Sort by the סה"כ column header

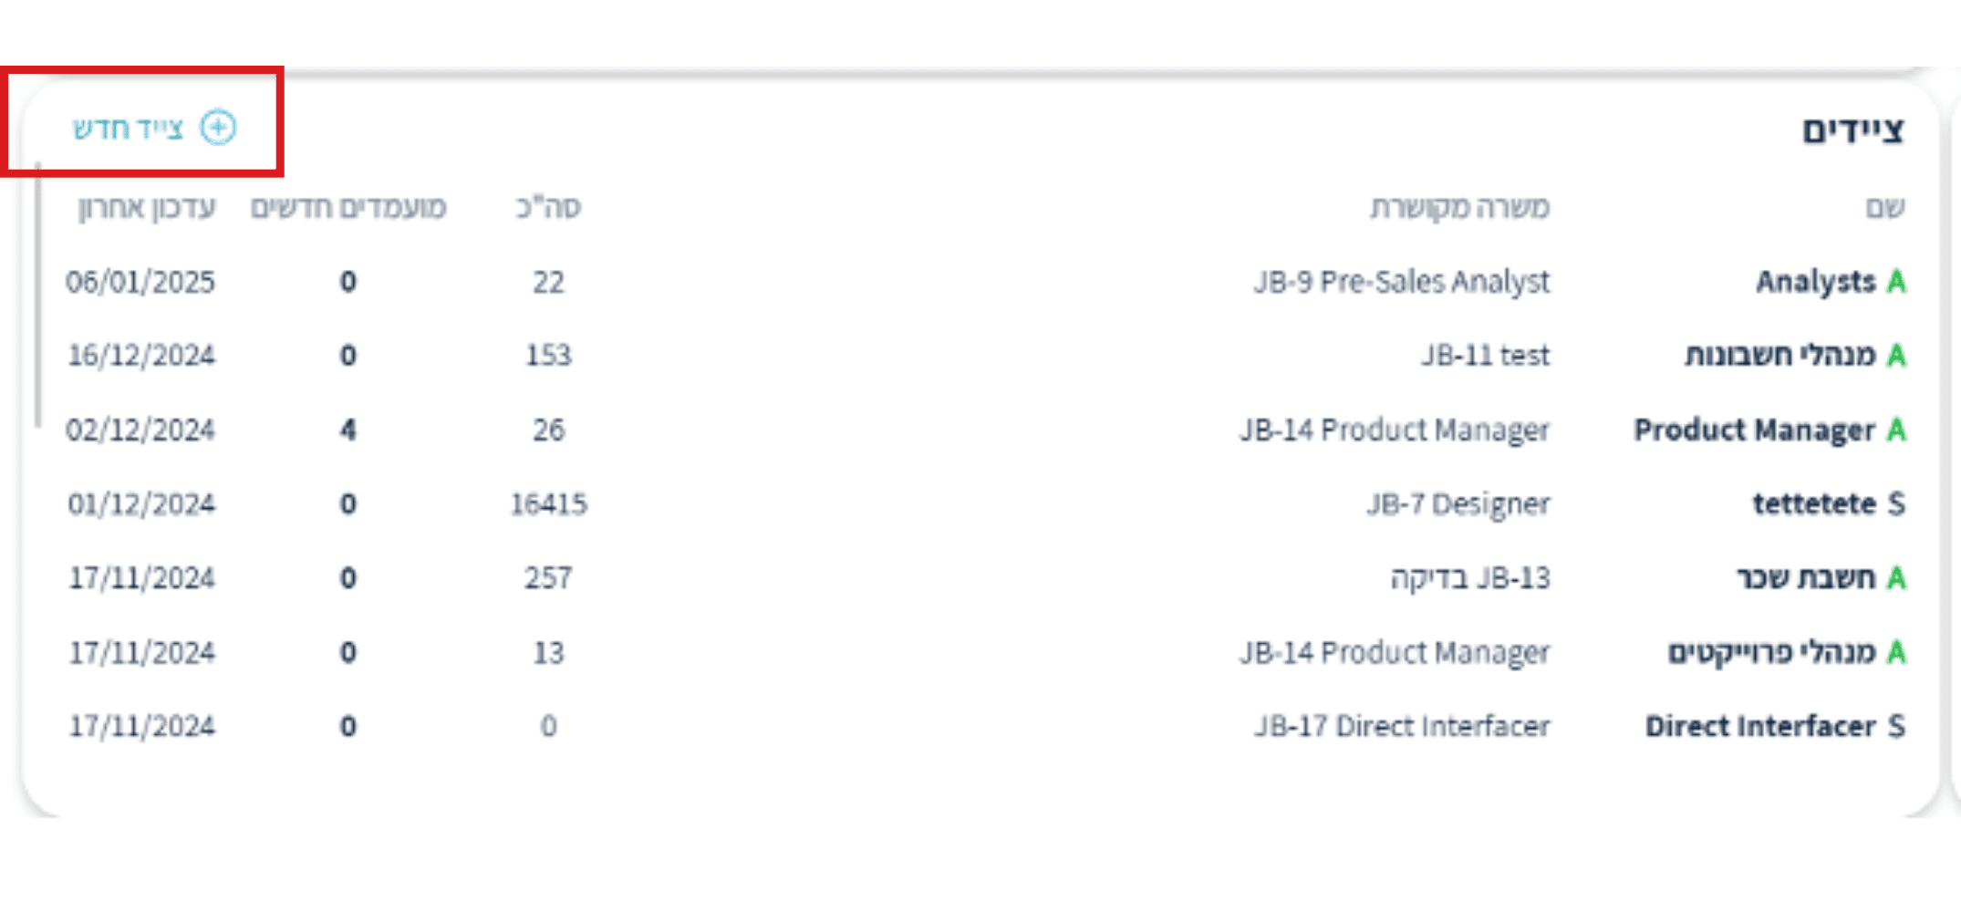(x=548, y=208)
